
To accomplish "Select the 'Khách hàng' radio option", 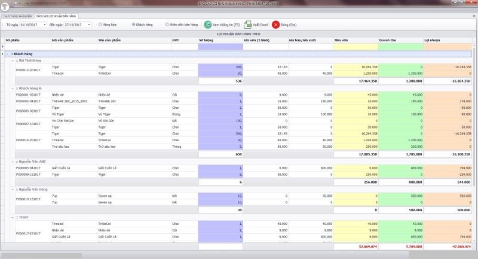I will 133,25.
